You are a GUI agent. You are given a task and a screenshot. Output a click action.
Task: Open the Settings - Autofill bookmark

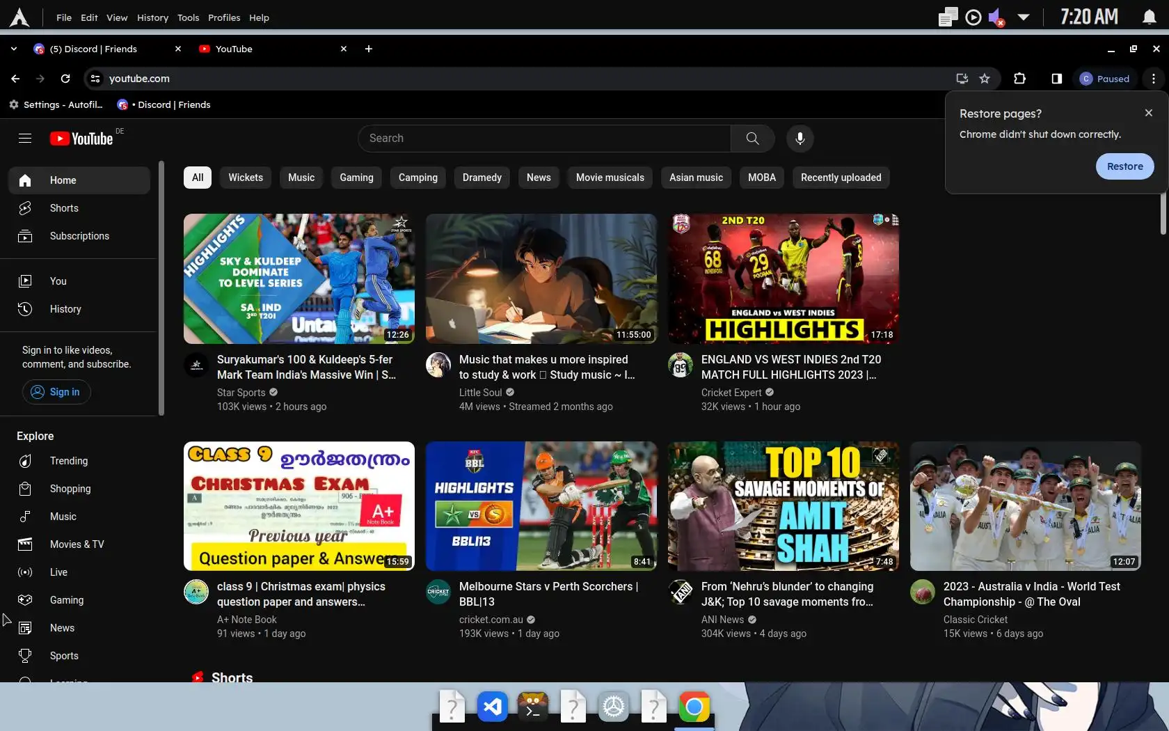pyautogui.click(x=56, y=104)
